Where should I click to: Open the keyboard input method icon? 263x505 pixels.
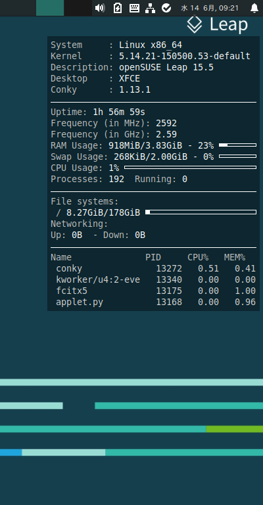pyautogui.click(x=134, y=8)
